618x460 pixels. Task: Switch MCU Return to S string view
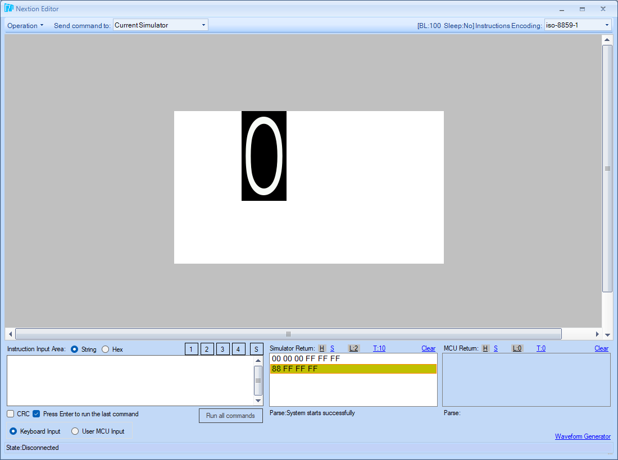click(496, 348)
